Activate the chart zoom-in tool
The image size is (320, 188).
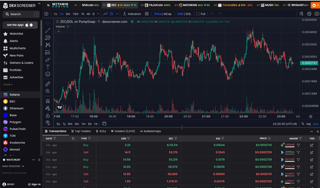(48, 91)
